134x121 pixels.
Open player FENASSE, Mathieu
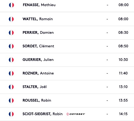[39, 5]
